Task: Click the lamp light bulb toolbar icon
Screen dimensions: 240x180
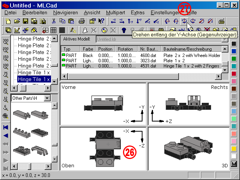Action: [x=124, y=30]
